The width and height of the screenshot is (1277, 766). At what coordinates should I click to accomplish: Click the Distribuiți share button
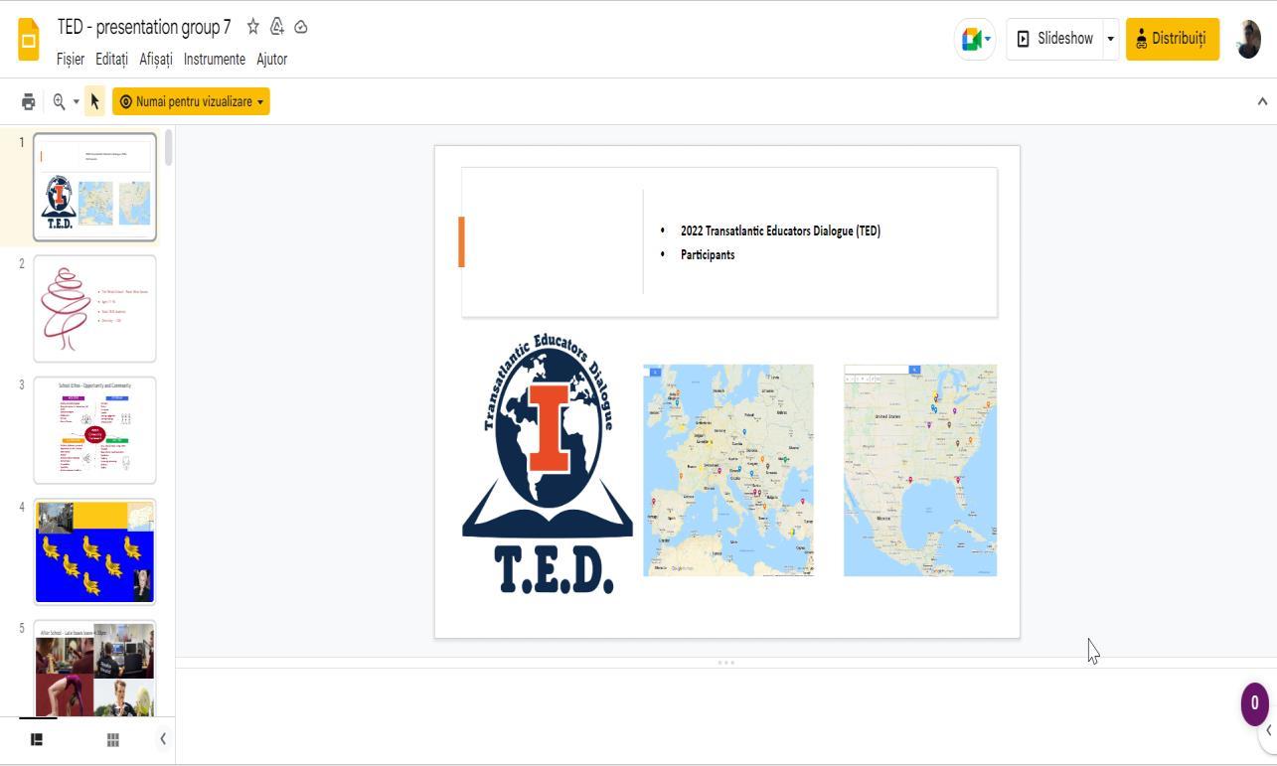(x=1173, y=39)
